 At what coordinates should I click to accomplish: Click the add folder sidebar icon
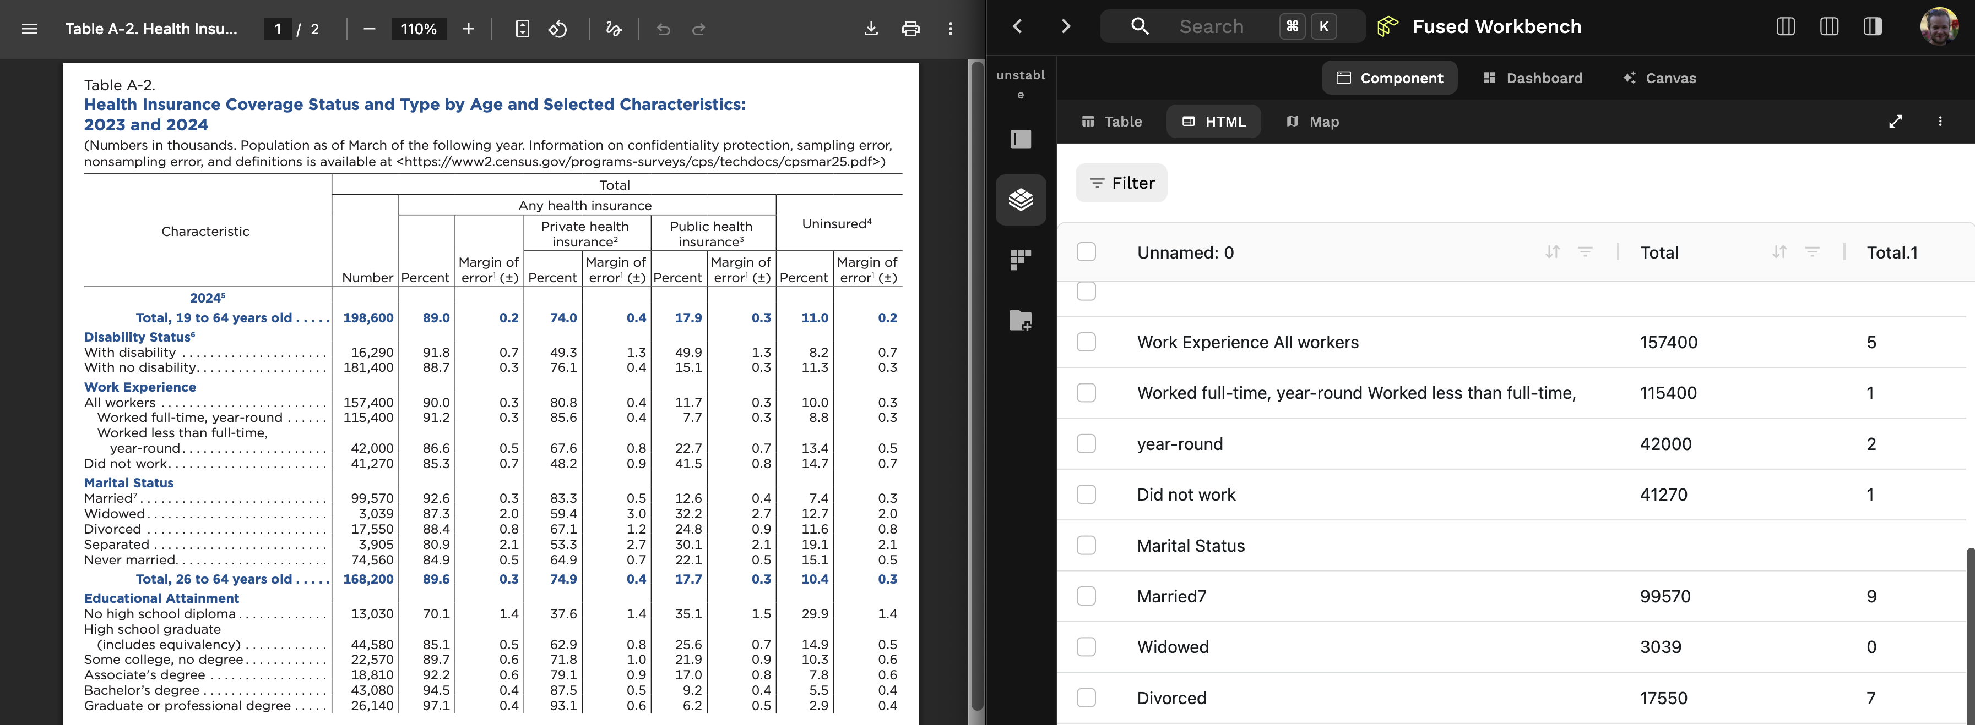pyautogui.click(x=1021, y=320)
